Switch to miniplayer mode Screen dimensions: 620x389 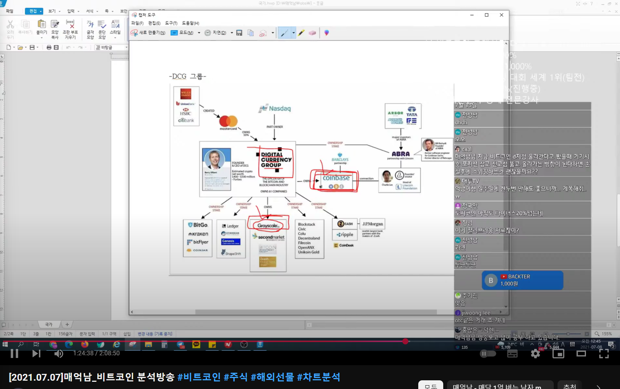pos(558,354)
